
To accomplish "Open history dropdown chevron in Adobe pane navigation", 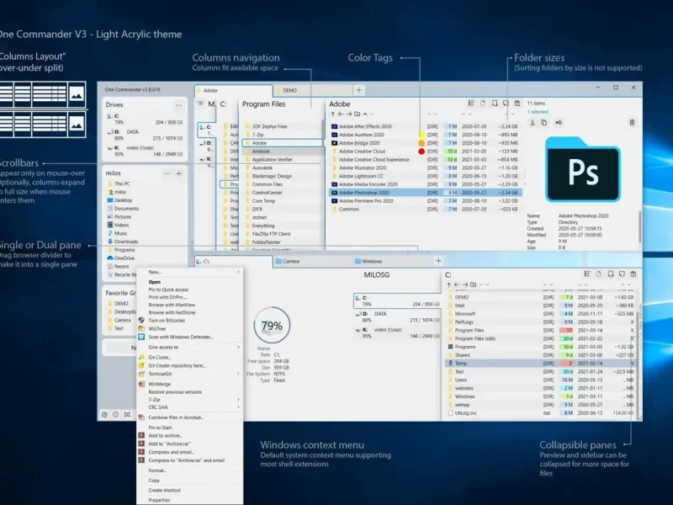I will pyautogui.click(x=372, y=114).
